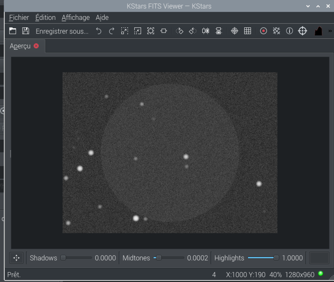Close the KStars FITS Viewer window
The width and height of the screenshot is (334, 282).
click(328, 6)
